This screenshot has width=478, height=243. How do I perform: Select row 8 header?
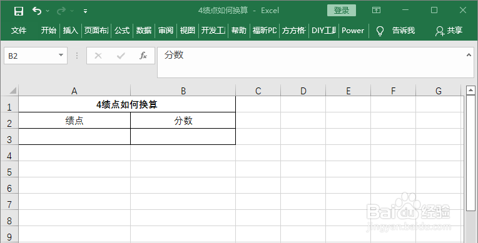[9, 218]
